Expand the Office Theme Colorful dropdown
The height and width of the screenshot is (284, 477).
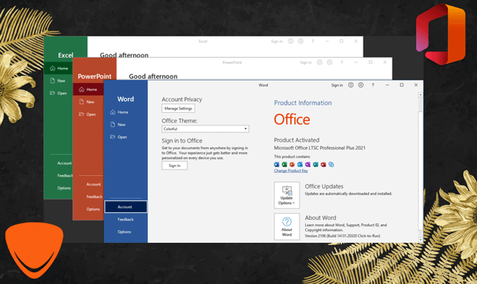point(205,129)
